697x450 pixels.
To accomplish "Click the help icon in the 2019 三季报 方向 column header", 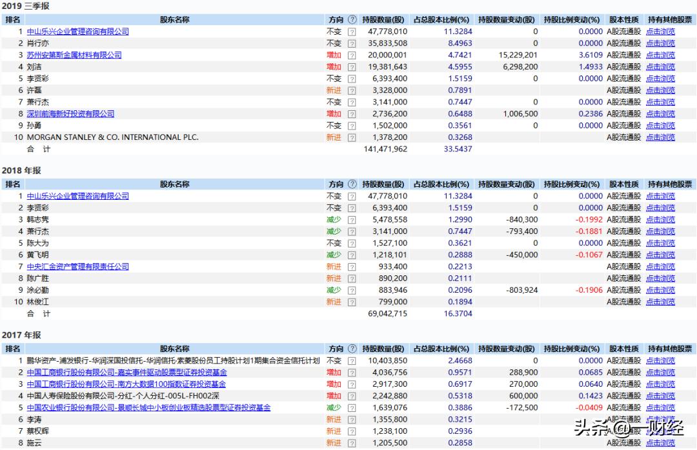I will click(351, 19).
